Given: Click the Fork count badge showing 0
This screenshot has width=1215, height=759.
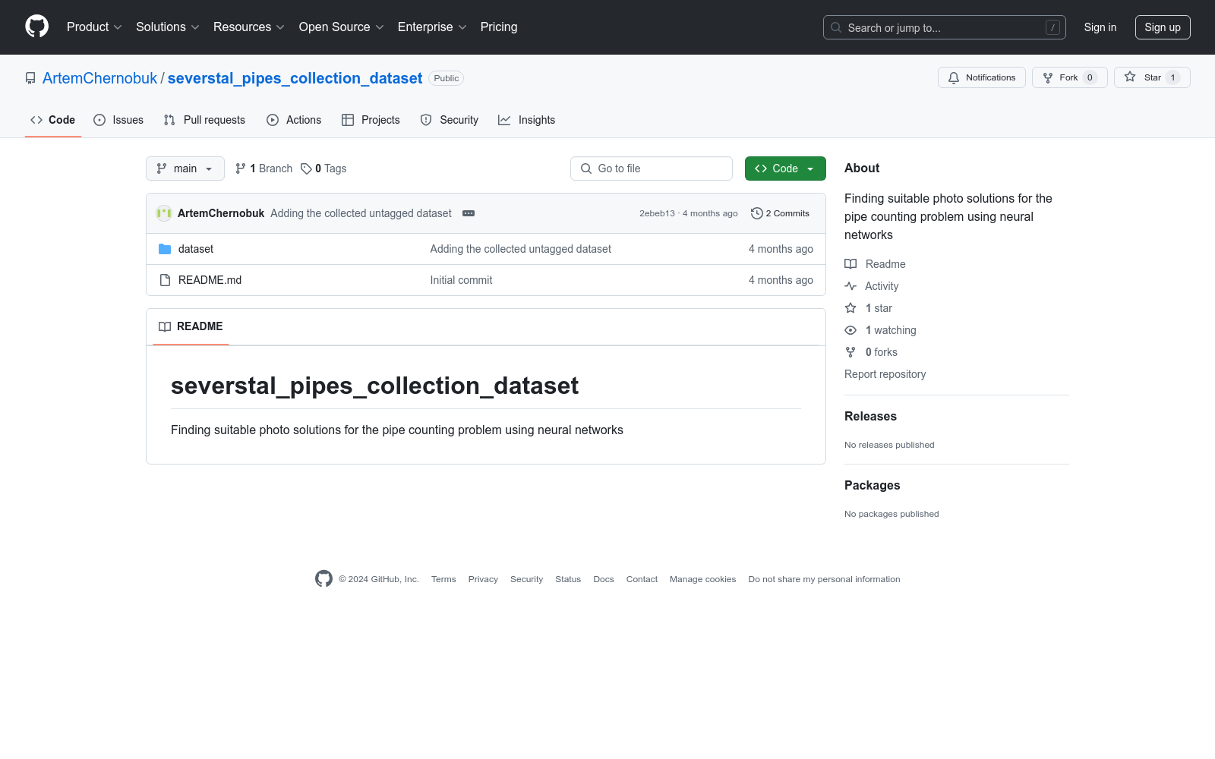Looking at the screenshot, I should click(1090, 77).
